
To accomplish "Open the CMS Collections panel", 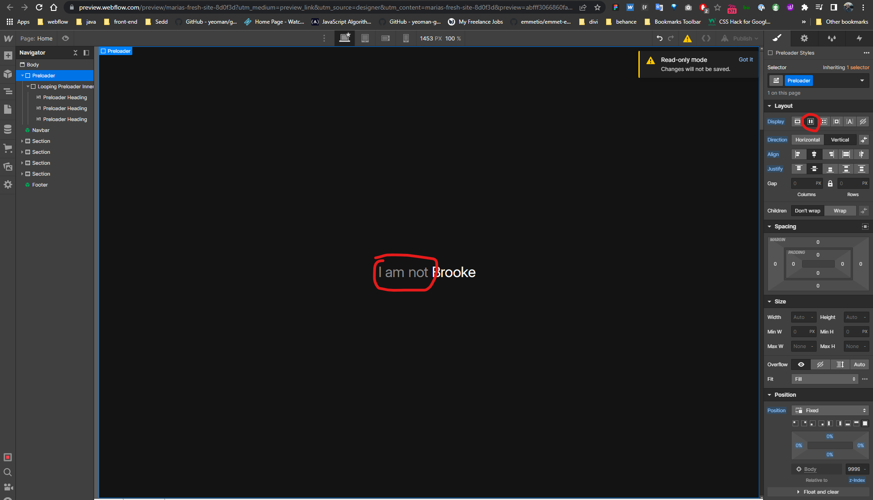I will 8,129.
